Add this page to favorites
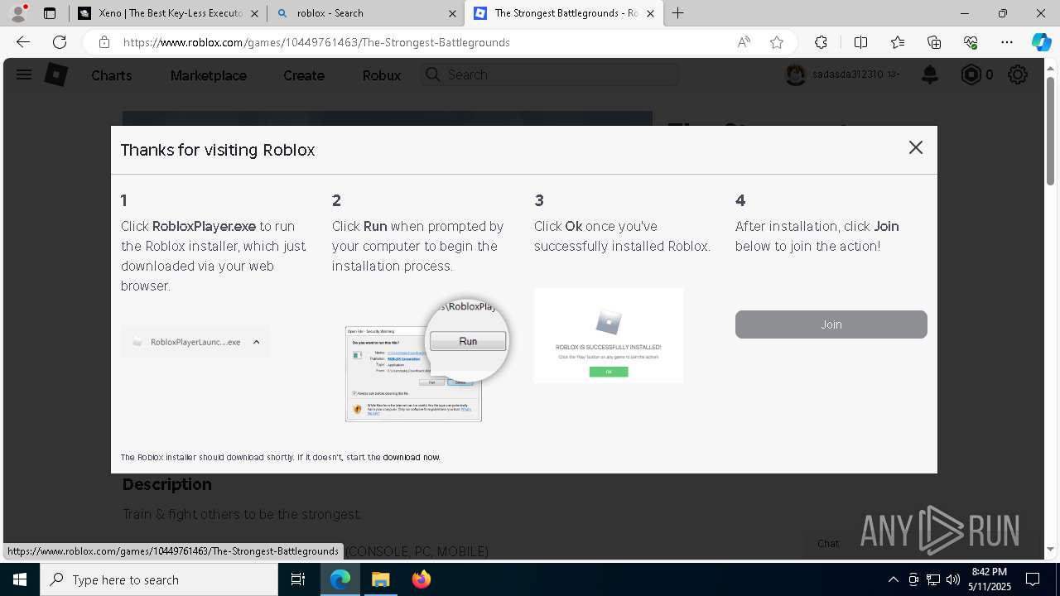Viewport: 1060px width, 596px height. [x=777, y=42]
